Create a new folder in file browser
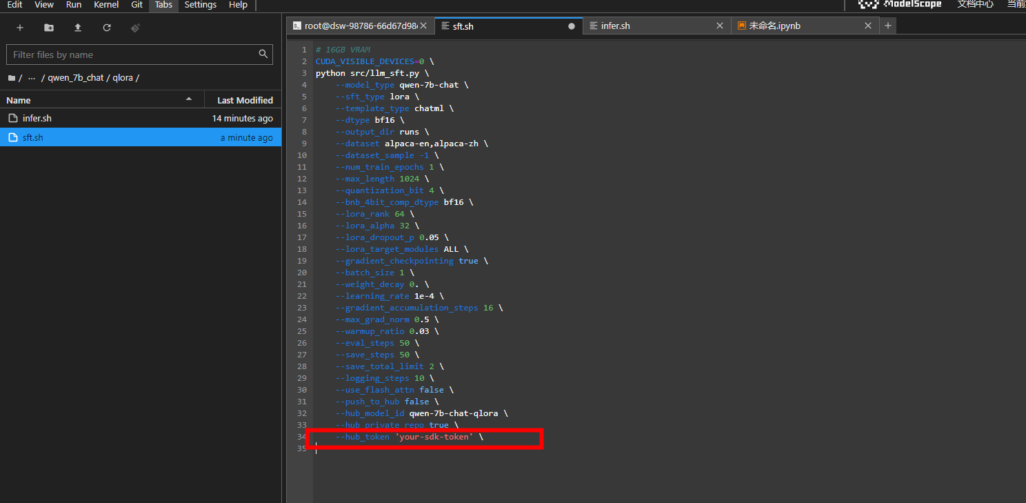This screenshot has height=503, width=1026. coord(49,28)
